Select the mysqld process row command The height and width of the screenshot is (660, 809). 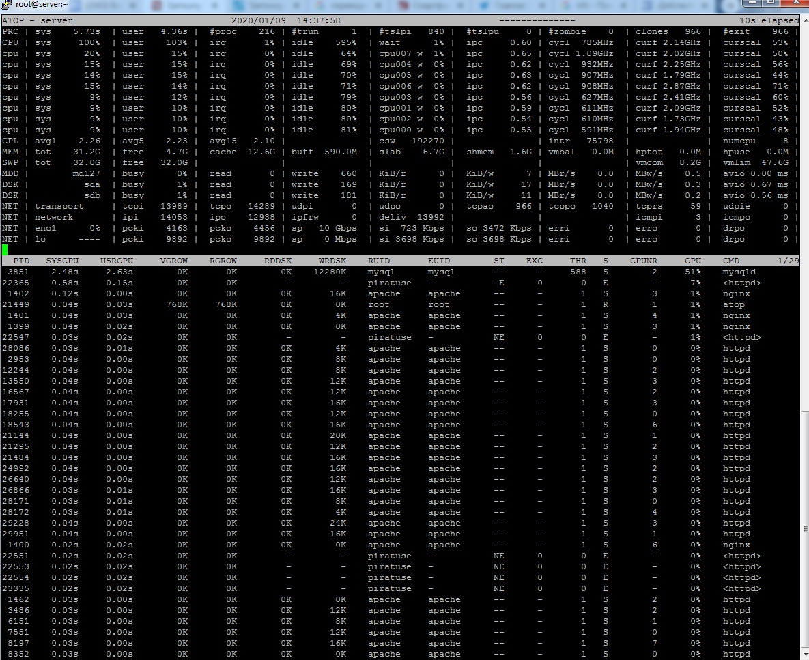pos(739,272)
